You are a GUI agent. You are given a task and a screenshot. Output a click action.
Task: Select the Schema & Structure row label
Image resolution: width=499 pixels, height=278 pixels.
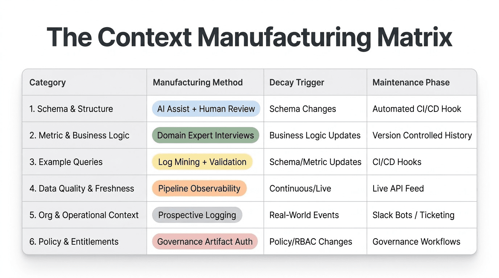coord(71,109)
